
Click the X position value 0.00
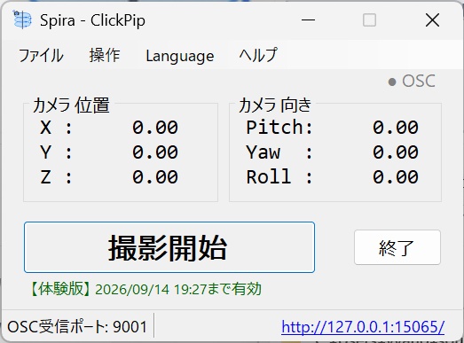[155, 128]
